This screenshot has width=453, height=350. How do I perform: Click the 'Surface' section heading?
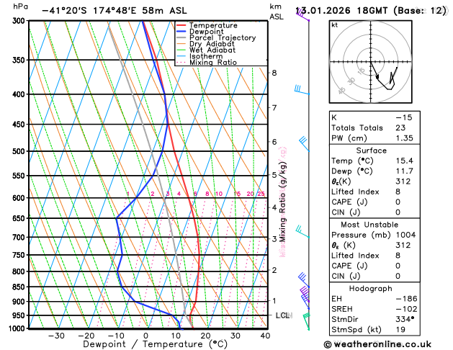(x=371, y=151)
